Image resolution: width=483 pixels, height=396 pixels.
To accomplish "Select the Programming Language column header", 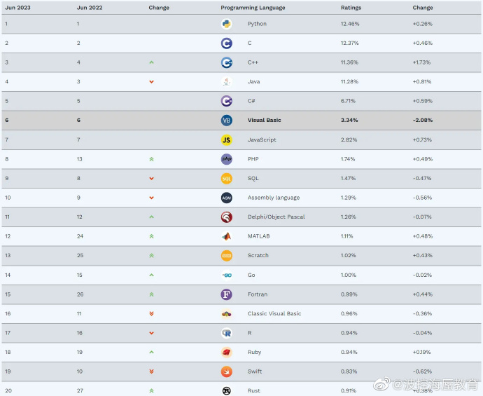I will [253, 8].
